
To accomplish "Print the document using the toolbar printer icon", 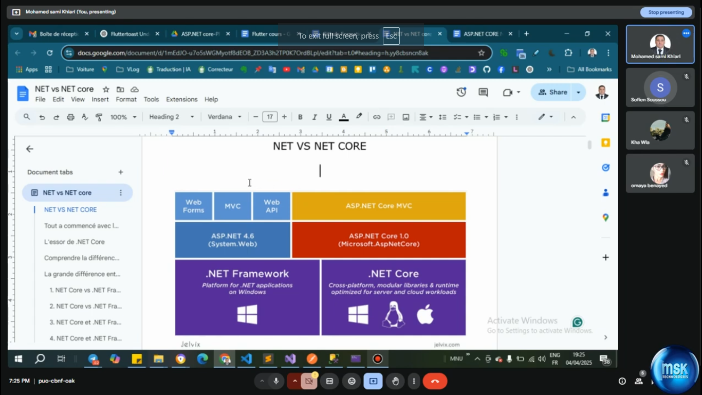I will click(71, 117).
